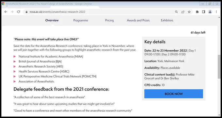
Task: Click UK Perioperative Medicine Clinical Trials Network
Action: (x=57, y=77)
